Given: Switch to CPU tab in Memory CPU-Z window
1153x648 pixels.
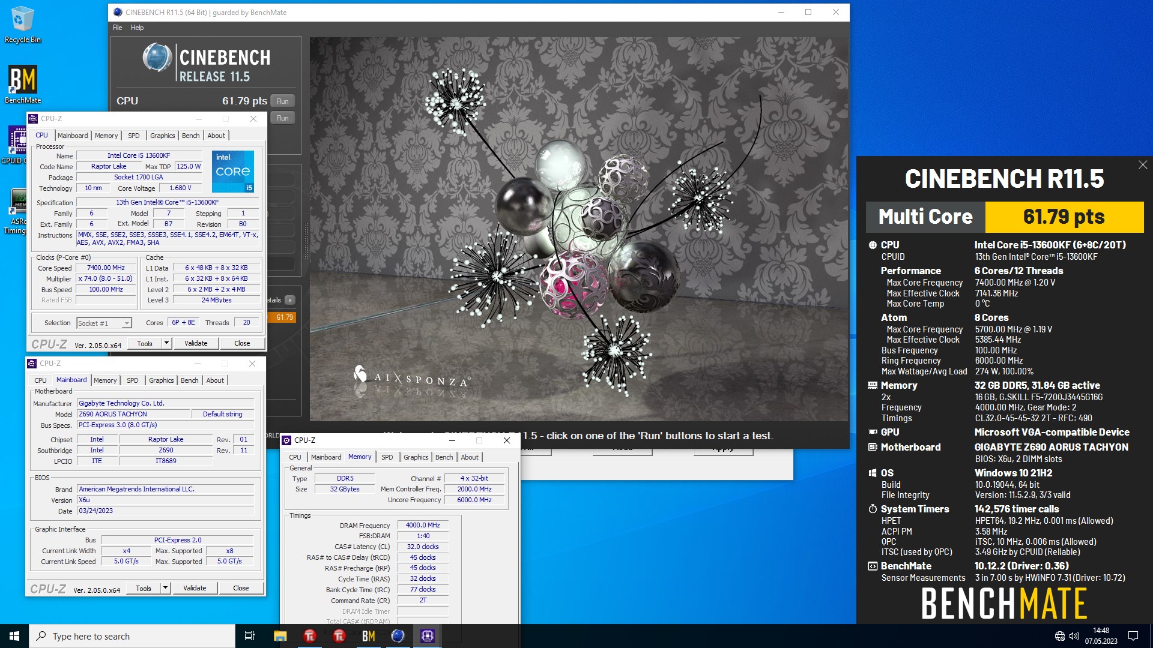Looking at the screenshot, I should pos(295,457).
